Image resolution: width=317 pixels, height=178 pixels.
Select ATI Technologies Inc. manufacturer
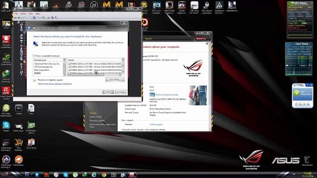click(x=44, y=67)
